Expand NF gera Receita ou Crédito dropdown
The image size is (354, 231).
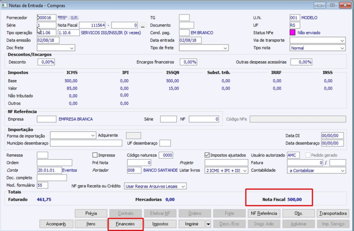(x=155, y=186)
